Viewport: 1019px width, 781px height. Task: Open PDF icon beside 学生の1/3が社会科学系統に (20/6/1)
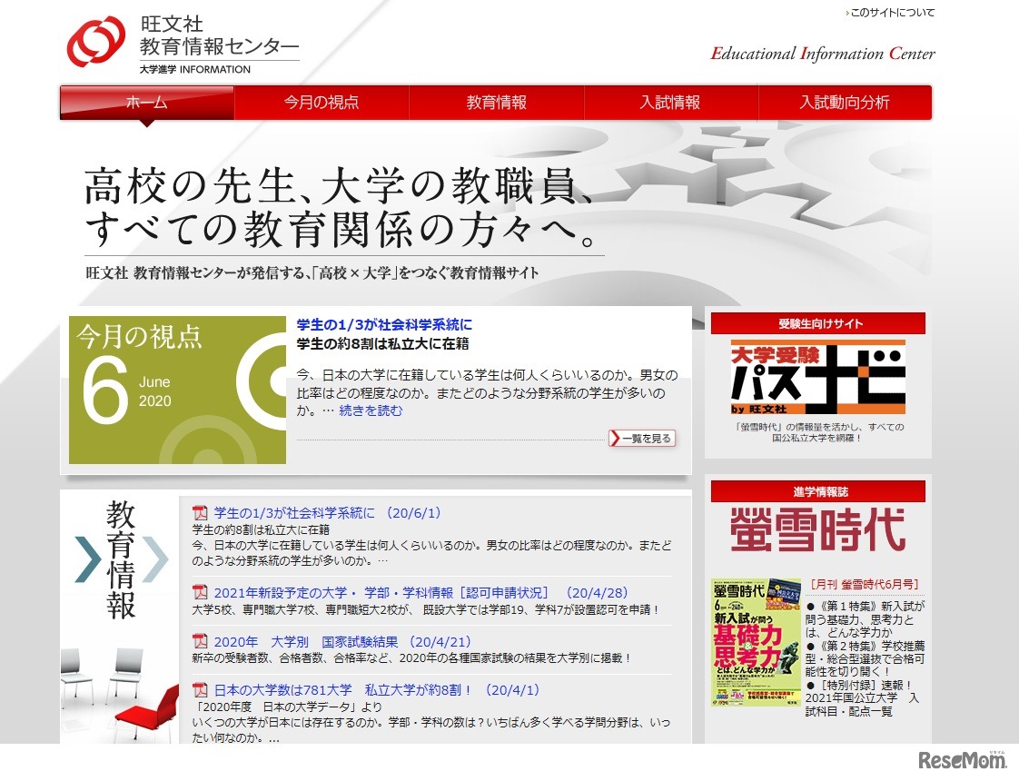[x=200, y=513]
